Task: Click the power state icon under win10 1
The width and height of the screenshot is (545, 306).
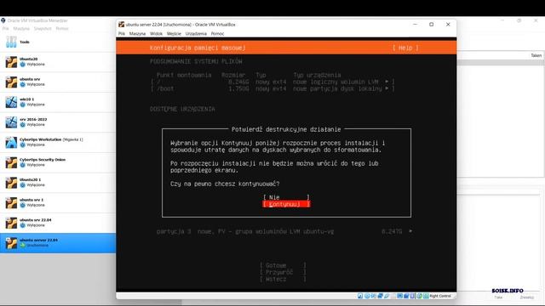Action: coord(23,105)
